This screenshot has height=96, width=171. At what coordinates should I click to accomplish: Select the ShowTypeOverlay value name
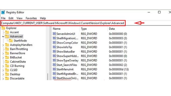pos(67,60)
